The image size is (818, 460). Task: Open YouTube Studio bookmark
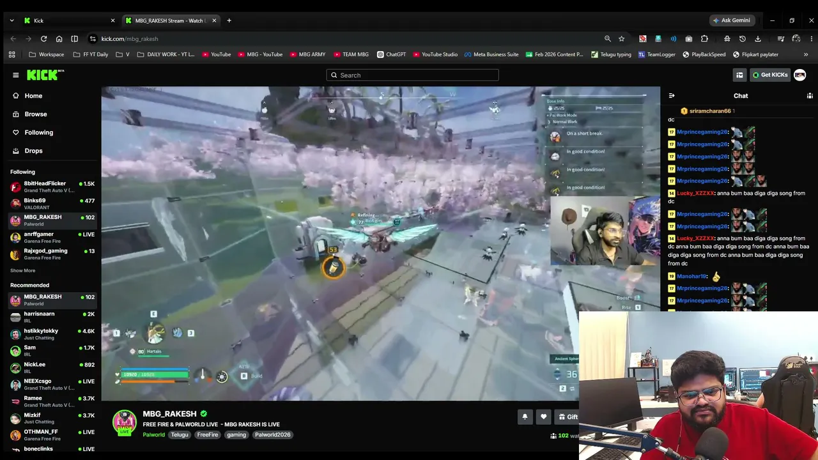[435, 54]
